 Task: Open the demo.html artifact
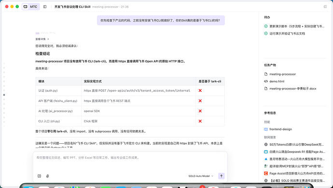pyautogui.click(x=277, y=81)
